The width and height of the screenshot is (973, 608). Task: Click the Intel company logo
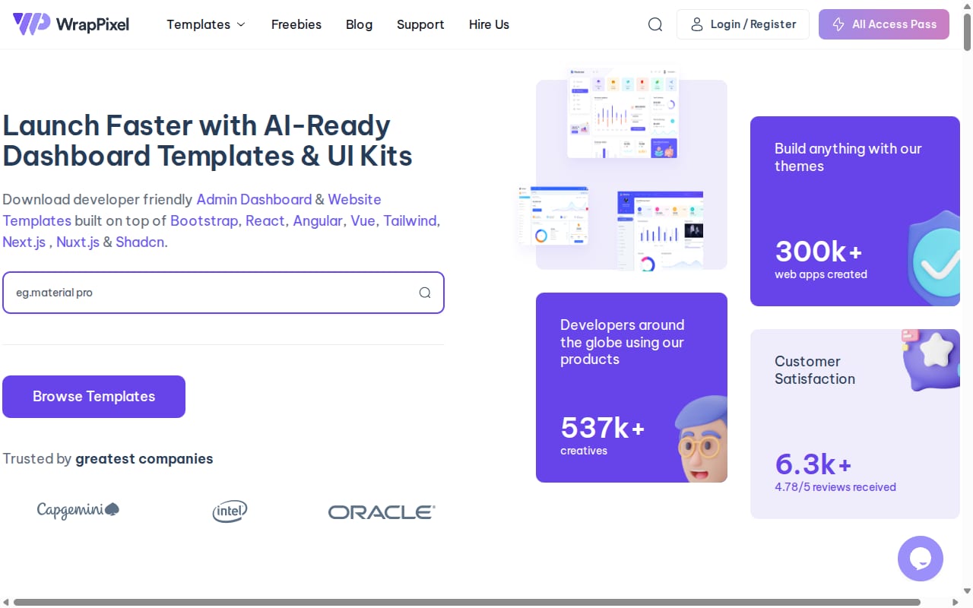(230, 511)
